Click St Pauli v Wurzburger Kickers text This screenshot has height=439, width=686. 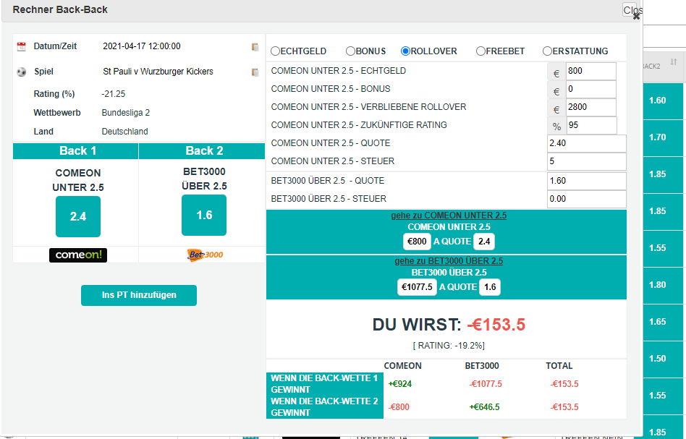pyautogui.click(x=158, y=72)
